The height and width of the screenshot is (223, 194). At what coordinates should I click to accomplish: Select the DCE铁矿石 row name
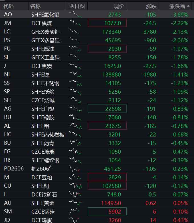pyautogui.click(x=44, y=194)
